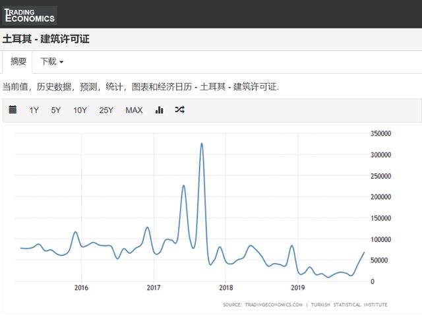Click the 土耳其 - 建筑许可证 page heading
This screenshot has height=323, width=422.
point(46,39)
